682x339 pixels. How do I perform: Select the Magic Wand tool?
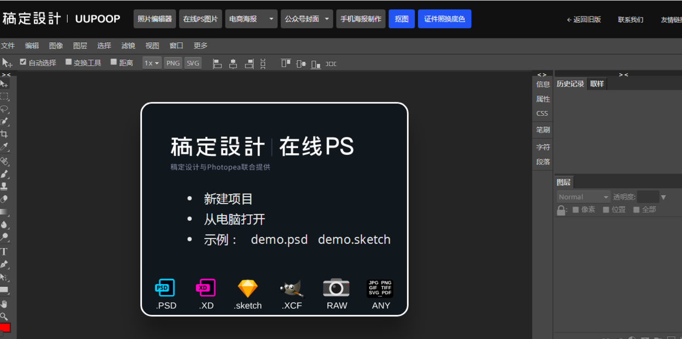coord(4,122)
